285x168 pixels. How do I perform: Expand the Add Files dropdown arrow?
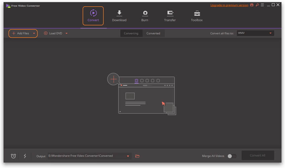(34, 33)
